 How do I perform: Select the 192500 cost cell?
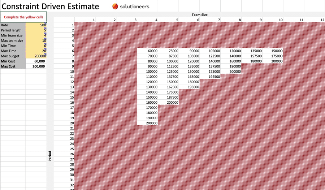[210, 77]
